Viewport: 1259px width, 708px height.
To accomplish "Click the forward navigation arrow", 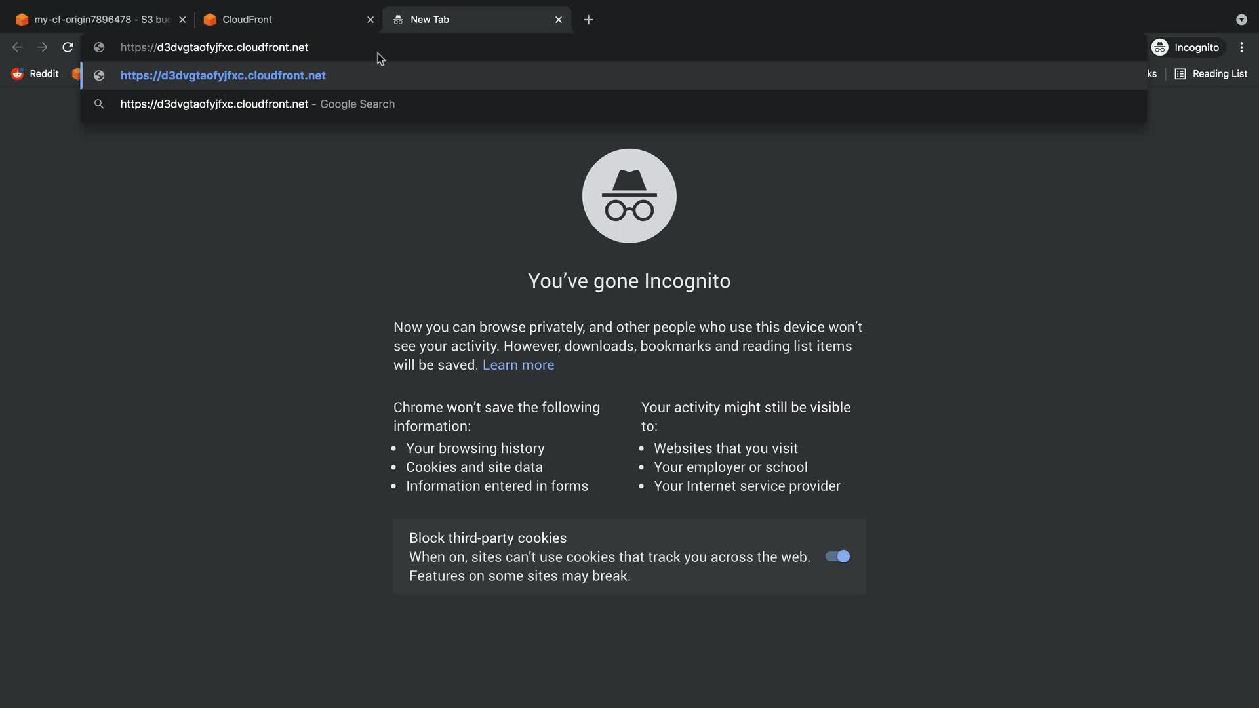I will click(x=42, y=47).
